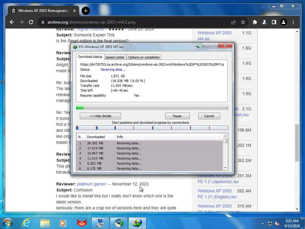Switch to the Download status tab
The width and height of the screenshot is (305, 229).
tap(90, 57)
